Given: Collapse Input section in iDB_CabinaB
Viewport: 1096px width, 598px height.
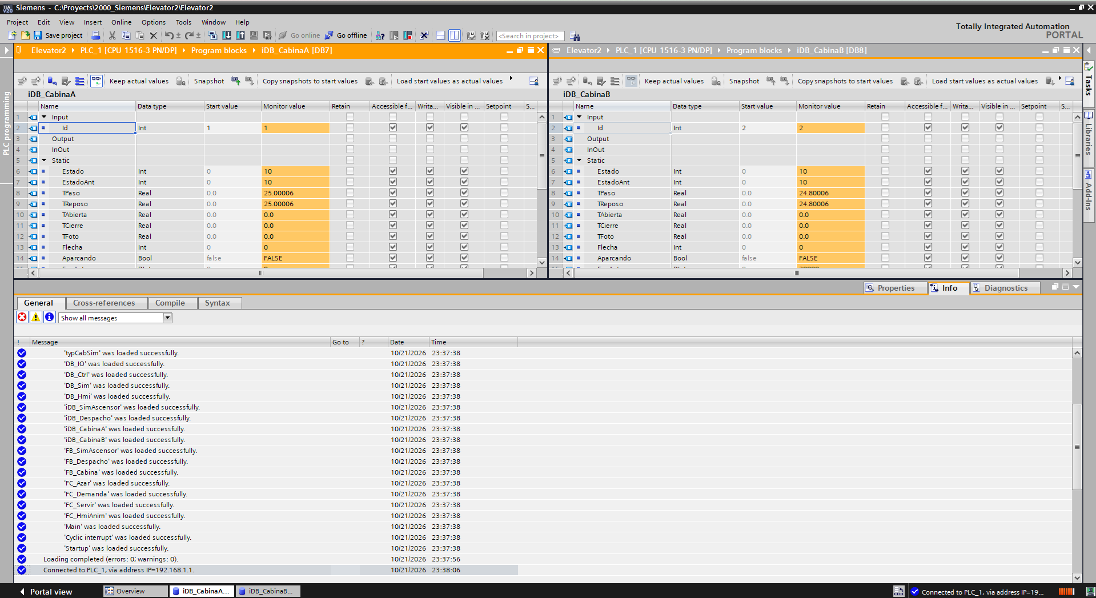Looking at the screenshot, I should (579, 117).
